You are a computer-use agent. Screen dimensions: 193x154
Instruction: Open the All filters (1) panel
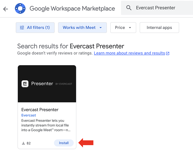(35, 28)
